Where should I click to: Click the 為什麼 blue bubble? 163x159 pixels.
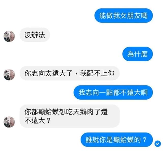(x=138, y=54)
